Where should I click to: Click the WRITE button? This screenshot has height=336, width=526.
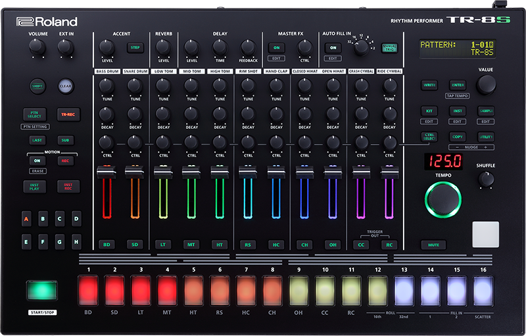(x=429, y=85)
